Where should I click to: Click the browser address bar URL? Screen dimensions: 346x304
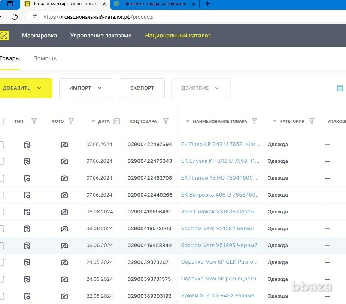(x=98, y=17)
